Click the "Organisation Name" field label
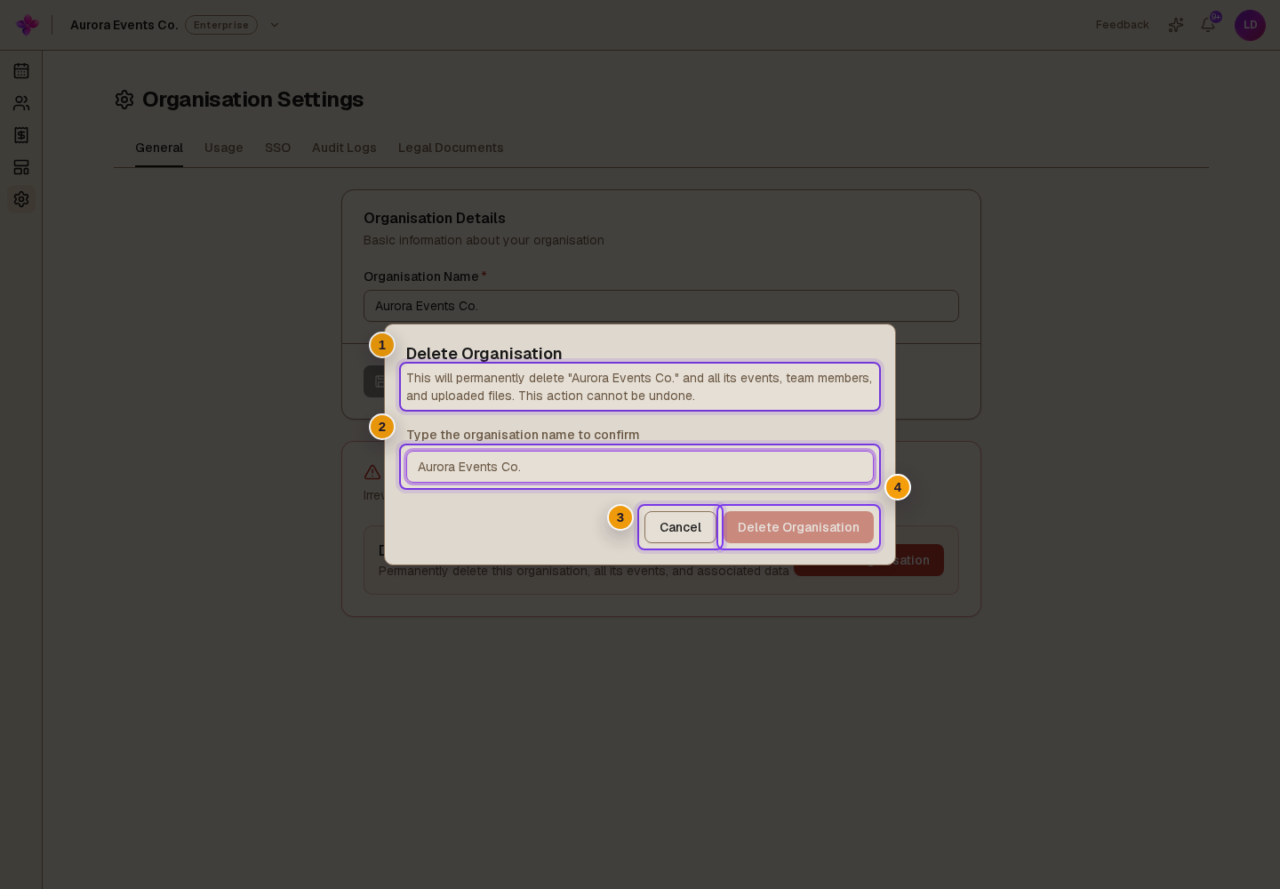The image size is (1280, 889). 420,276
